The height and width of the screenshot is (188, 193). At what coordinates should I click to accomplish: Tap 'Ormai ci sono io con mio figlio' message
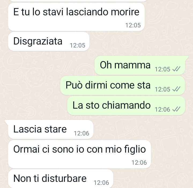click(79, 154)
